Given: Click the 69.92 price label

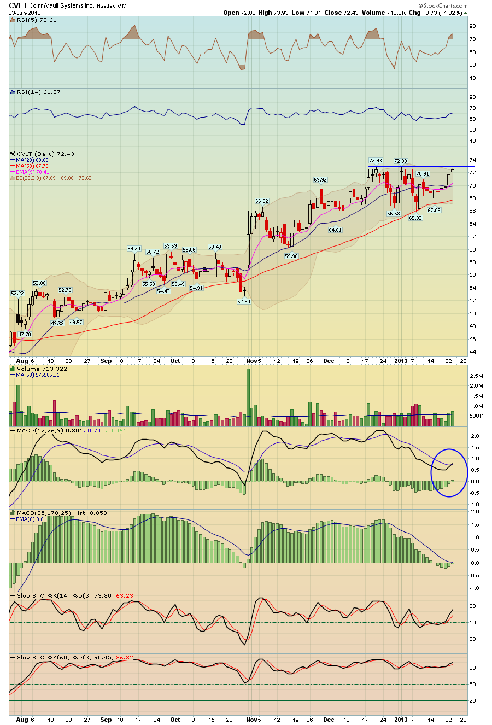Looking at the screenshot, I should [320, 179].
